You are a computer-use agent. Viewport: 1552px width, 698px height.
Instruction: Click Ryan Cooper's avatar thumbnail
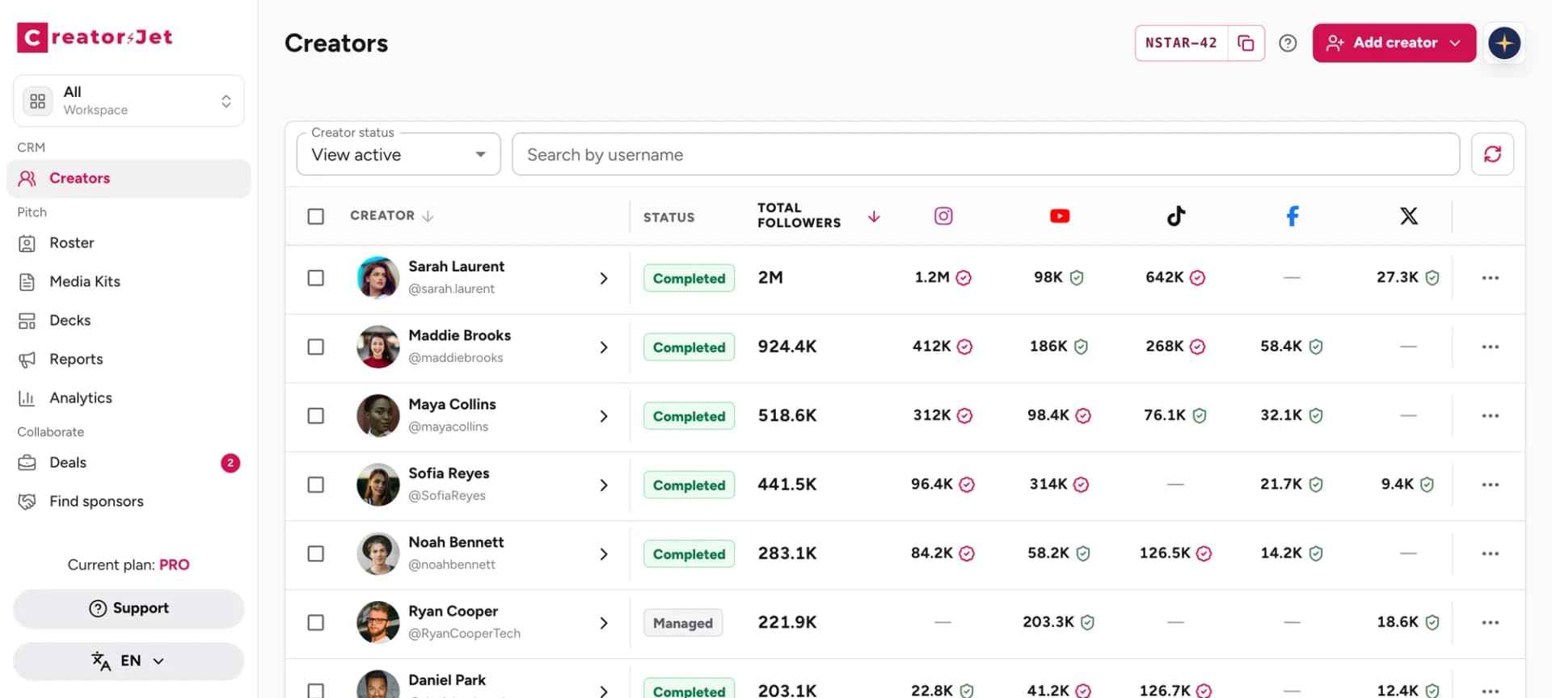pos(378,622)
